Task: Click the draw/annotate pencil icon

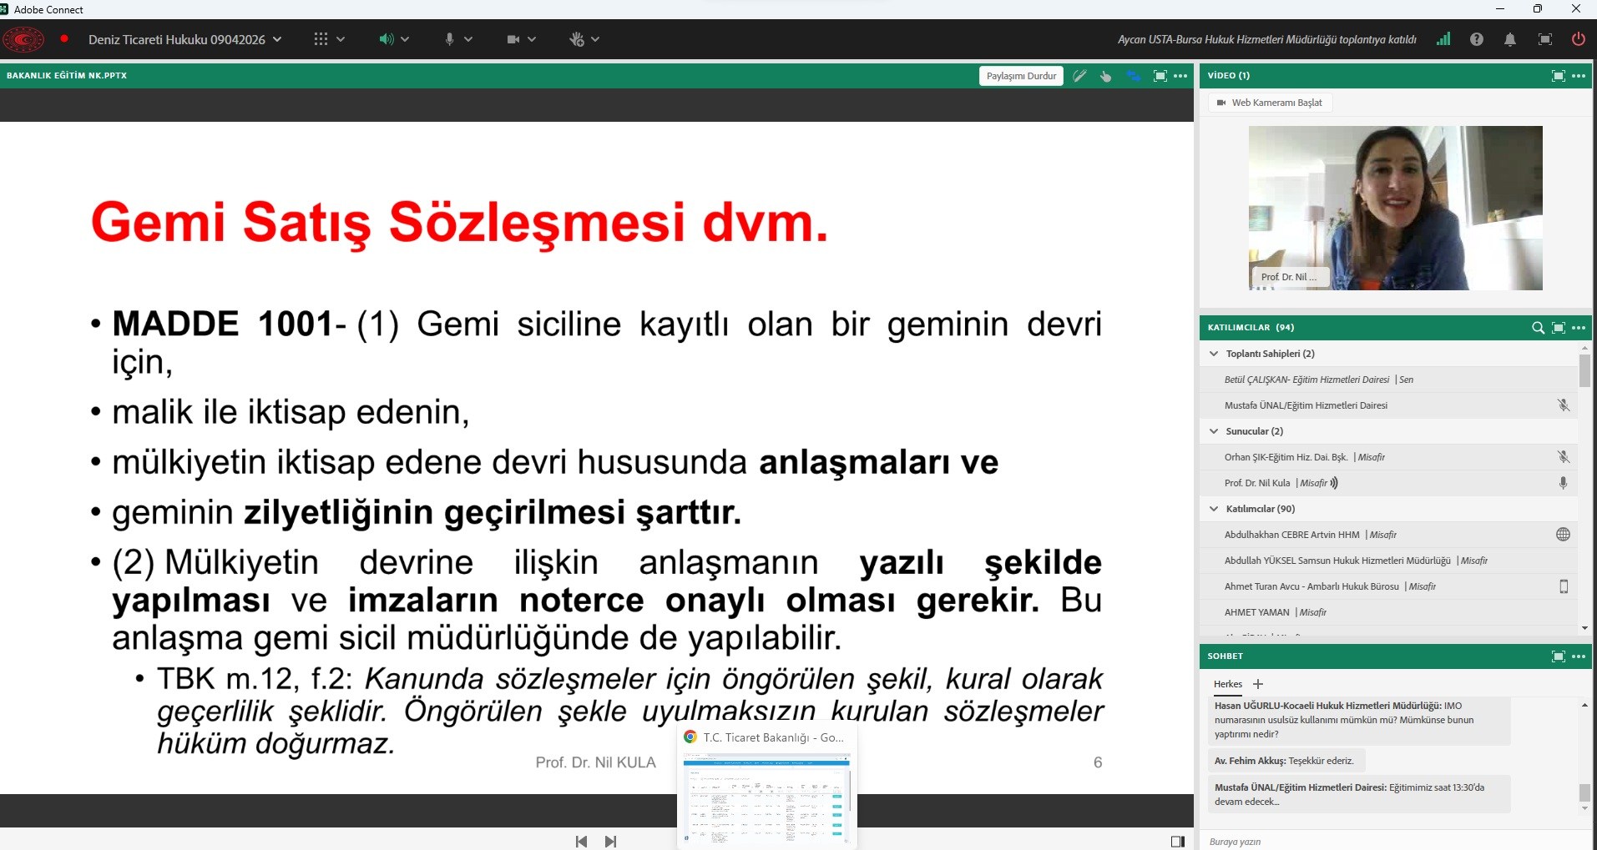Action: click(1079, 76)
